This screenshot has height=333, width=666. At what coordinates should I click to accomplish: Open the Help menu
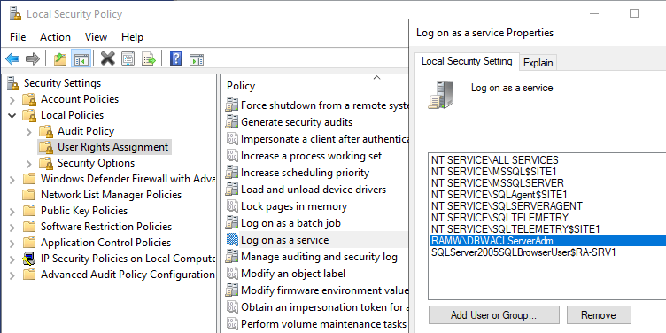tap(132, 37)
